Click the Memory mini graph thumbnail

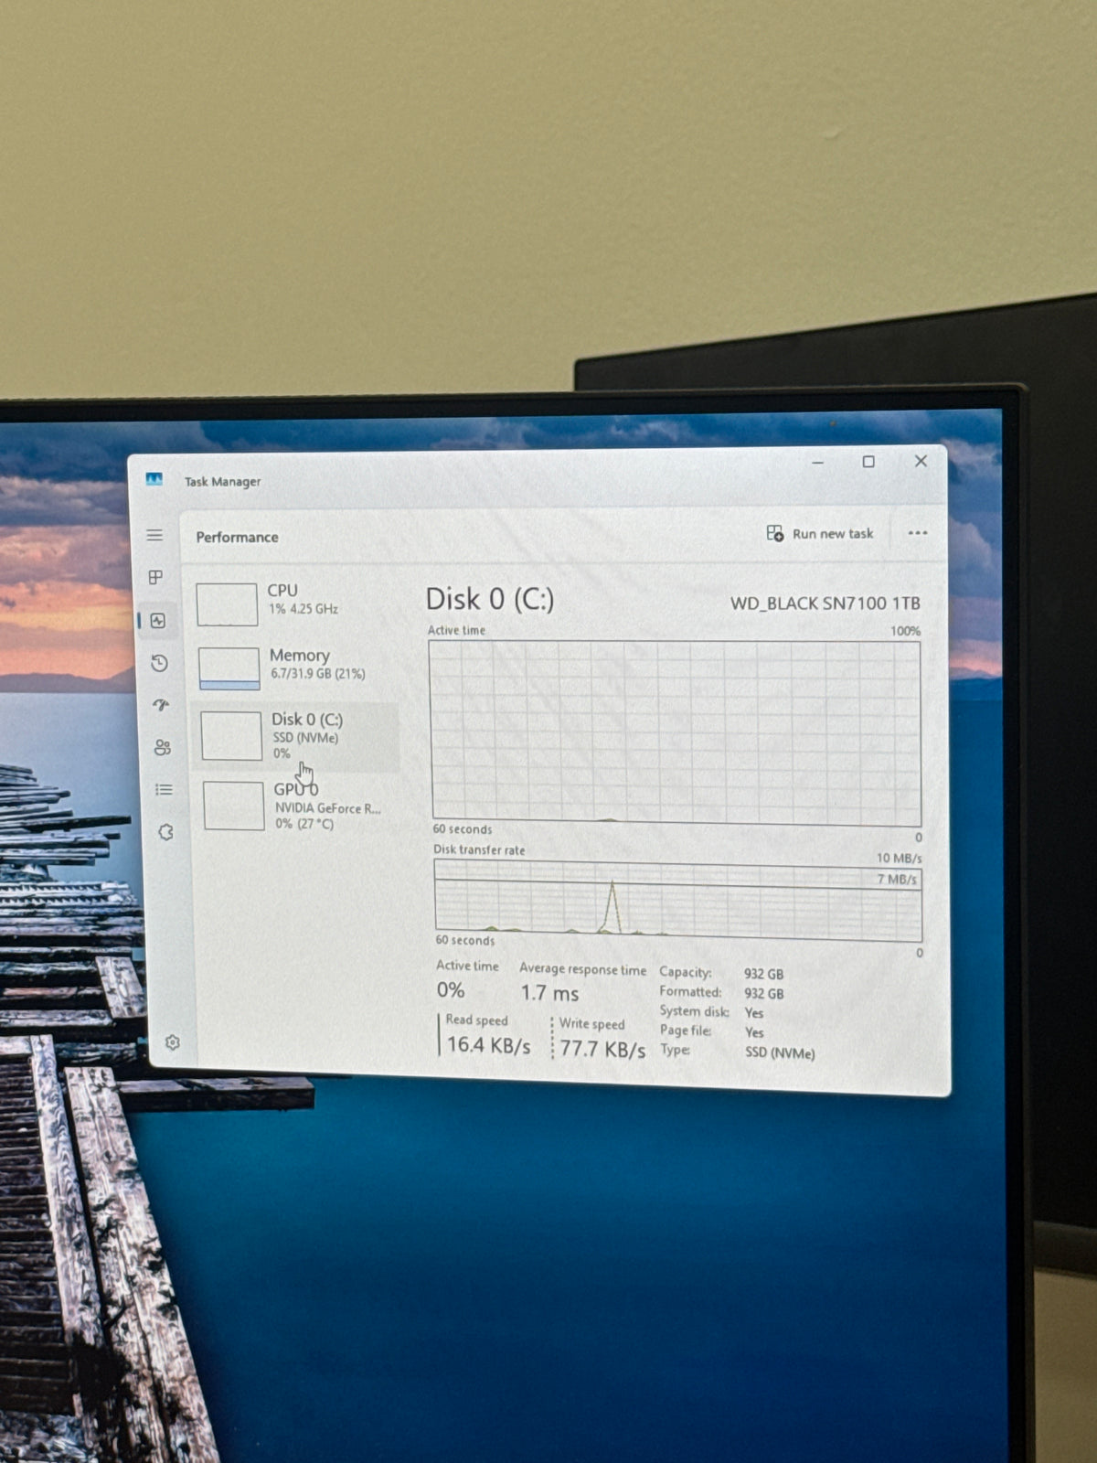tap(229, 669)
